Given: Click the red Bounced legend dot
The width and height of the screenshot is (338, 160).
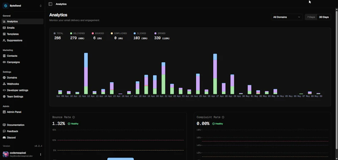Looking at the screenshot, I should (93, 34).
